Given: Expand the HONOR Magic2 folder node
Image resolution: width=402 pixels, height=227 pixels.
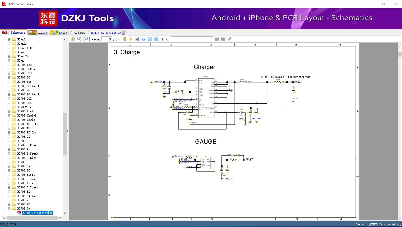Looking at the screenshot, I should (9, 115).
